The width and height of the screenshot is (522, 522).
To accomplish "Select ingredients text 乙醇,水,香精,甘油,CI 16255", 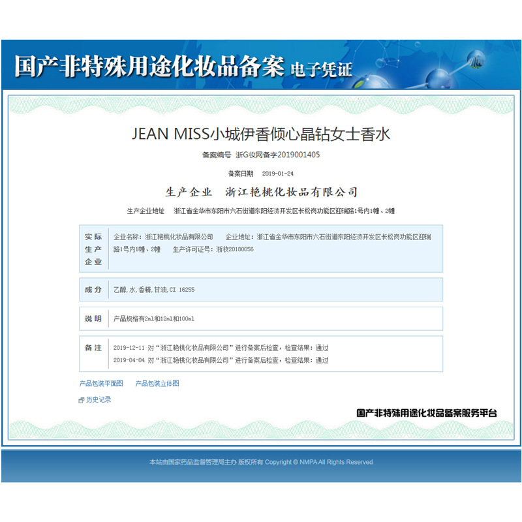I will 154,290.
